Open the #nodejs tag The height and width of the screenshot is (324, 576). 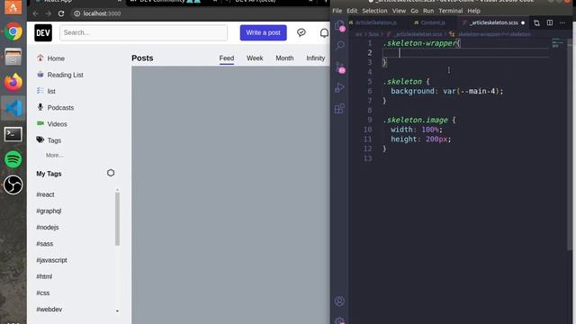click(48, 228)
